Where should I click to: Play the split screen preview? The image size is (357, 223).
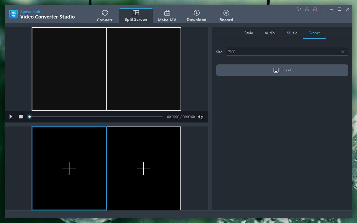tap(11, 116)
